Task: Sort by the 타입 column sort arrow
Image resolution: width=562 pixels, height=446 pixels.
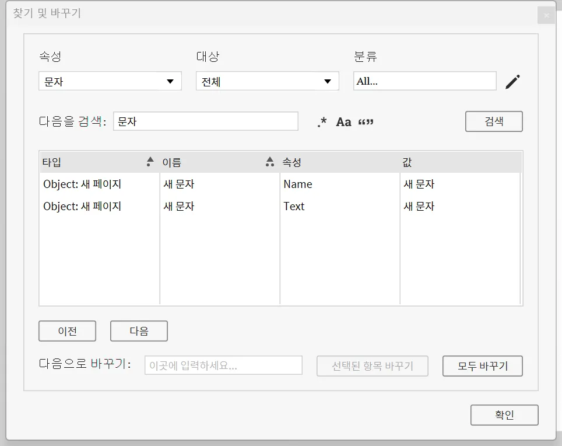Action: pyautogui.click(x=150, y=162)
